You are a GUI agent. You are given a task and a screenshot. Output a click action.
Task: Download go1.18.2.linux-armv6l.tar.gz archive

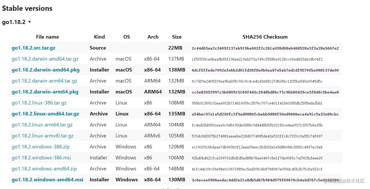(42, 136)
